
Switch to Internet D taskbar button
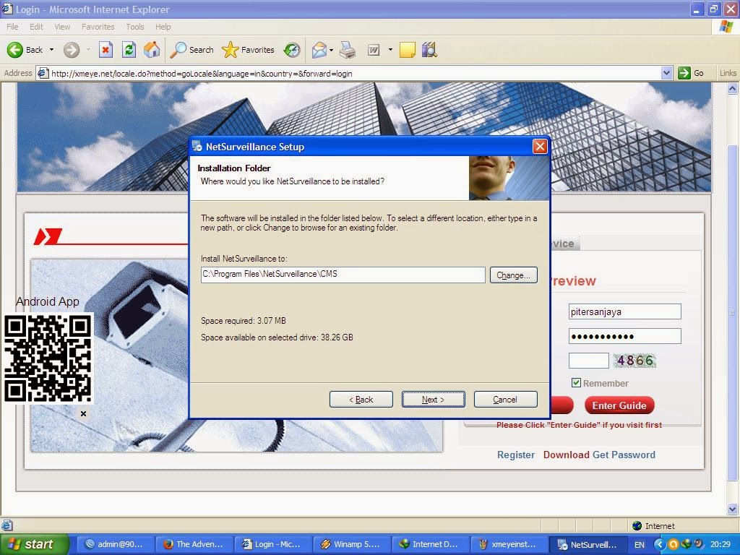point(431,544)
